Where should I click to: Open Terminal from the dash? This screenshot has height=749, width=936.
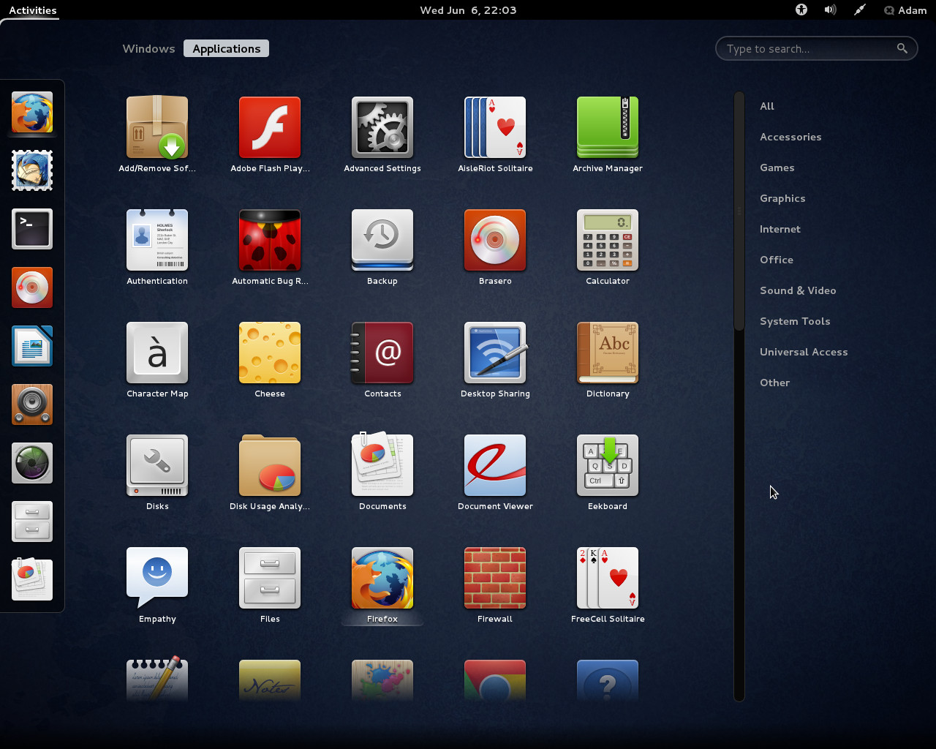point(32,229)
